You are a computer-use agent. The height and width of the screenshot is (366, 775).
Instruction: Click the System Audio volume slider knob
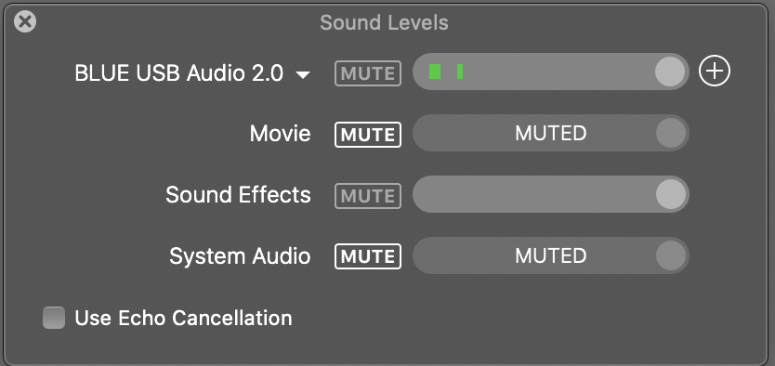click(x=671, y=255)
